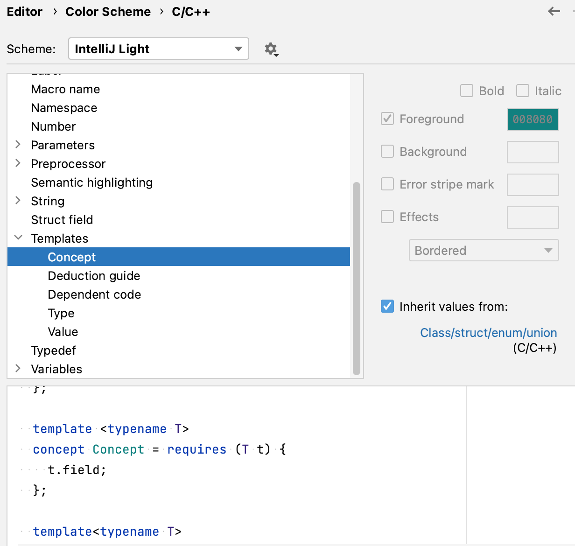575x546 pixels.
Task: Open Color Scheme from the breadcrumb
Action: point(108,11)
